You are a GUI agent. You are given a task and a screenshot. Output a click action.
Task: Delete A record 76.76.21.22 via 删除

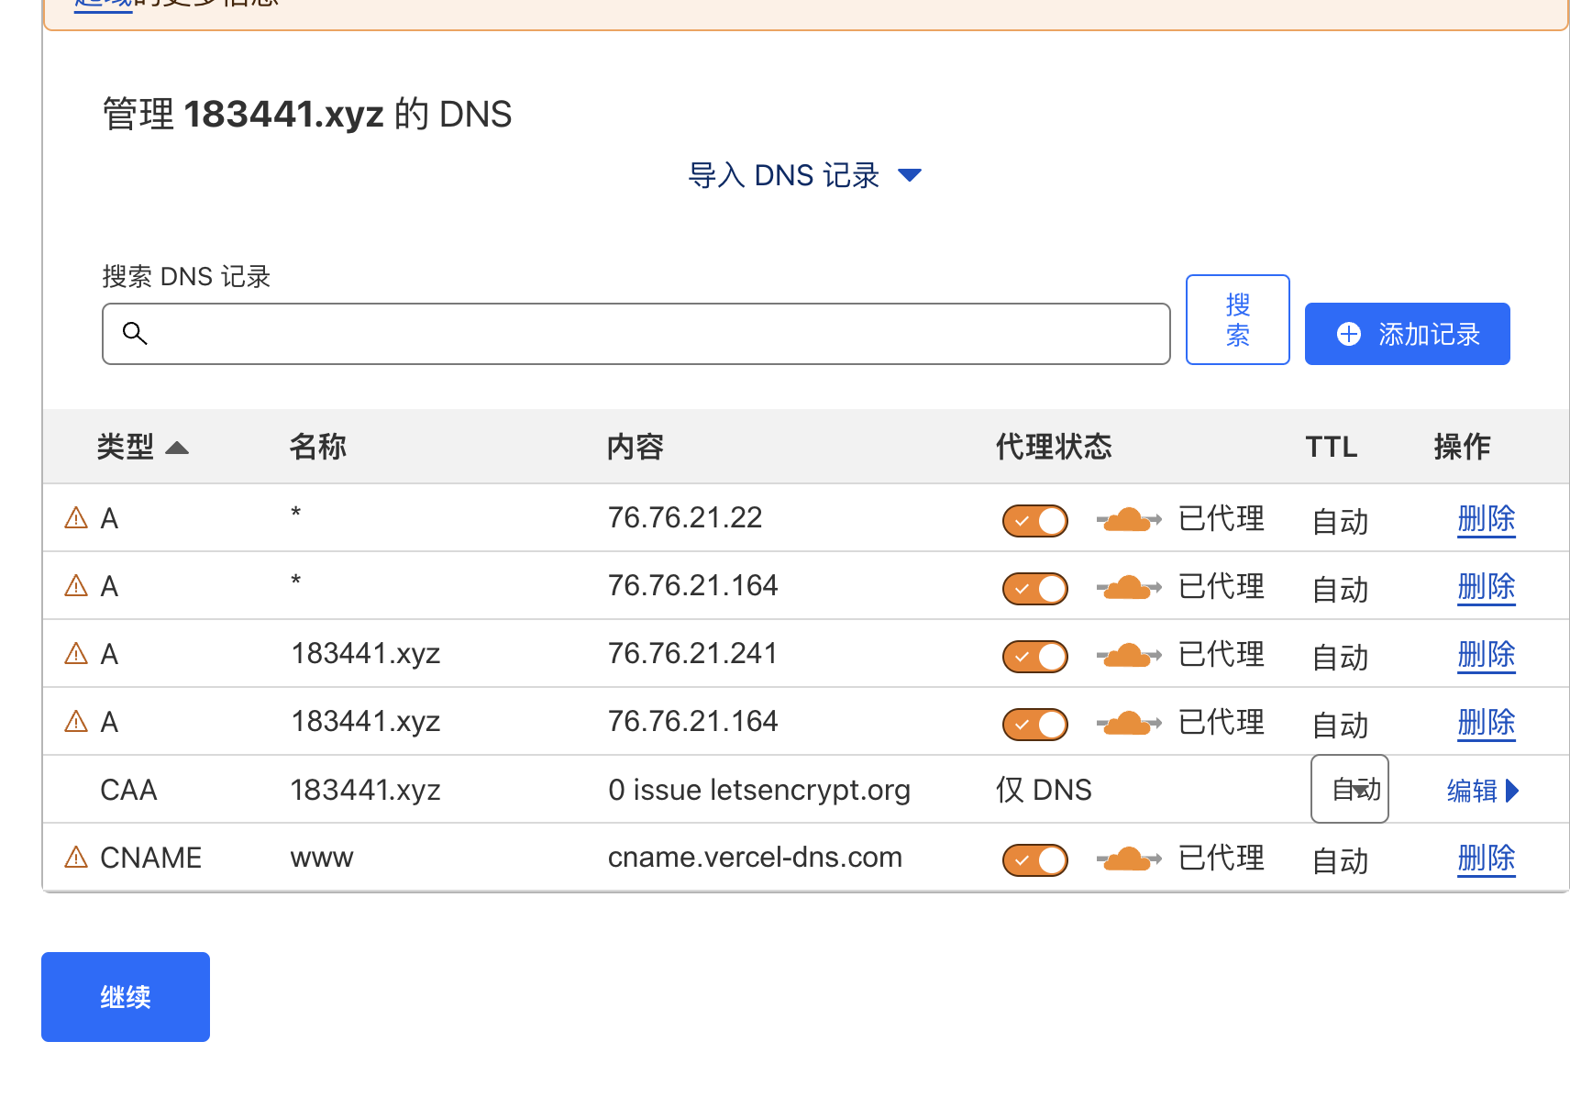(x=1487, y=519)
